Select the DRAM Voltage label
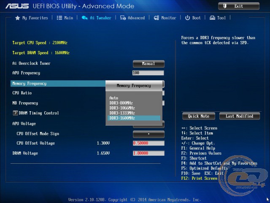The width and height of the screenshot is (270, 203). coord(25,153)
